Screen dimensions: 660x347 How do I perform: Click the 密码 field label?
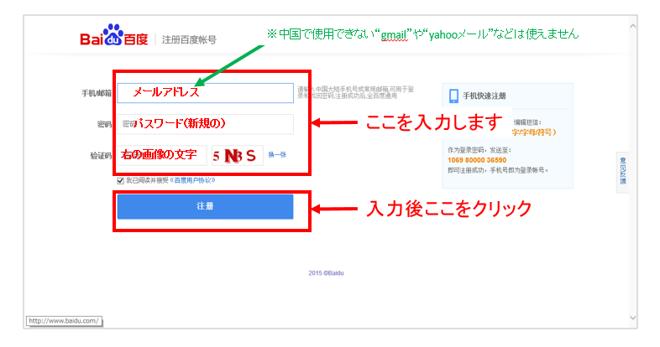tap(104, 124)
